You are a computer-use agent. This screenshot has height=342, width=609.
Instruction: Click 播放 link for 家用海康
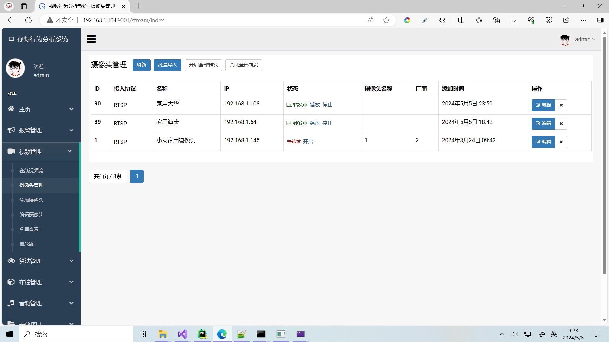(x=315, y=123)
